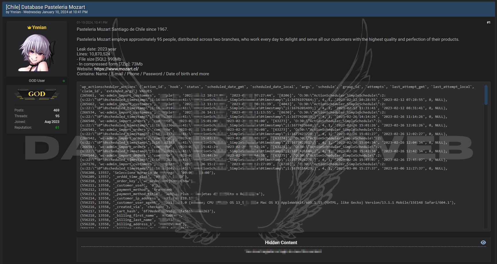Open the https://www.mozart.cl/ link

point(116,69)
